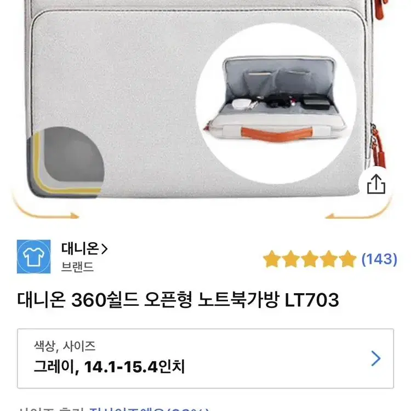This screenshot has height=411, width=411.
Task: Tap the main gray laptop bag image
Action: [x=194, y=100]
